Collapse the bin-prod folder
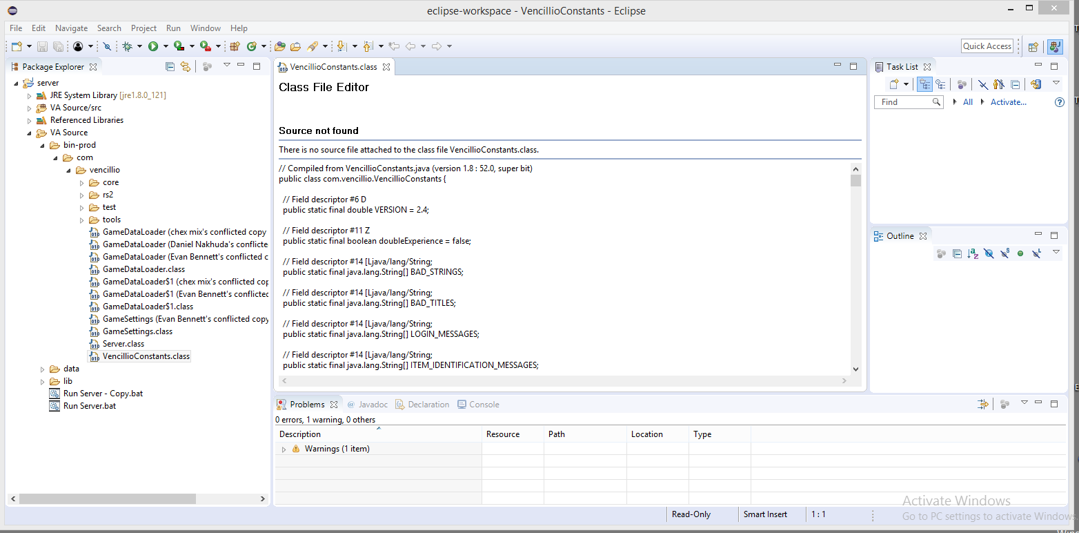This screenshot has width=1079, height=533. point(42,145)
